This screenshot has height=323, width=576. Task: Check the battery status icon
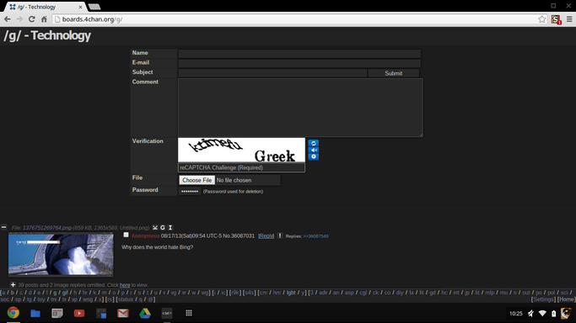tap(554, 313)
